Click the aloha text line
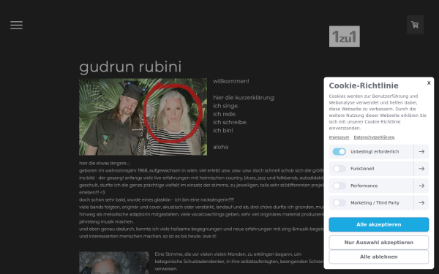 point(221,147)
